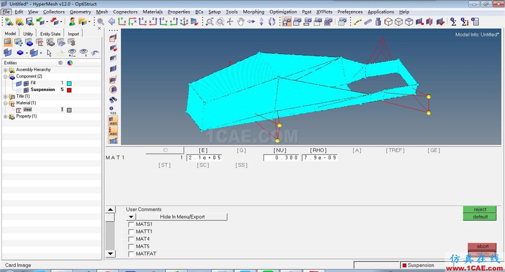Open the Mesh menu
The image size is (505, 272).
click(102, 12)
